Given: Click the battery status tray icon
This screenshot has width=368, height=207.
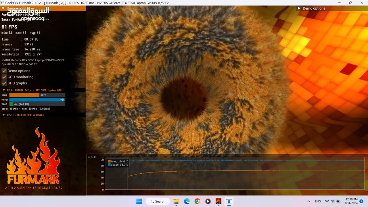Looking at the screenshot, I should coord(338,201).
